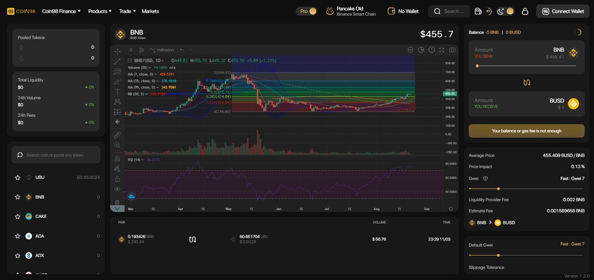
Task: Click the Coin98 logo
Action: (21, 11)
